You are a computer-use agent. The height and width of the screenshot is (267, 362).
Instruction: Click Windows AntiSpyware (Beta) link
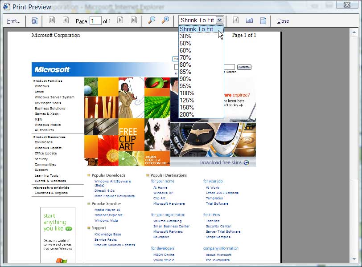point(112,183)
